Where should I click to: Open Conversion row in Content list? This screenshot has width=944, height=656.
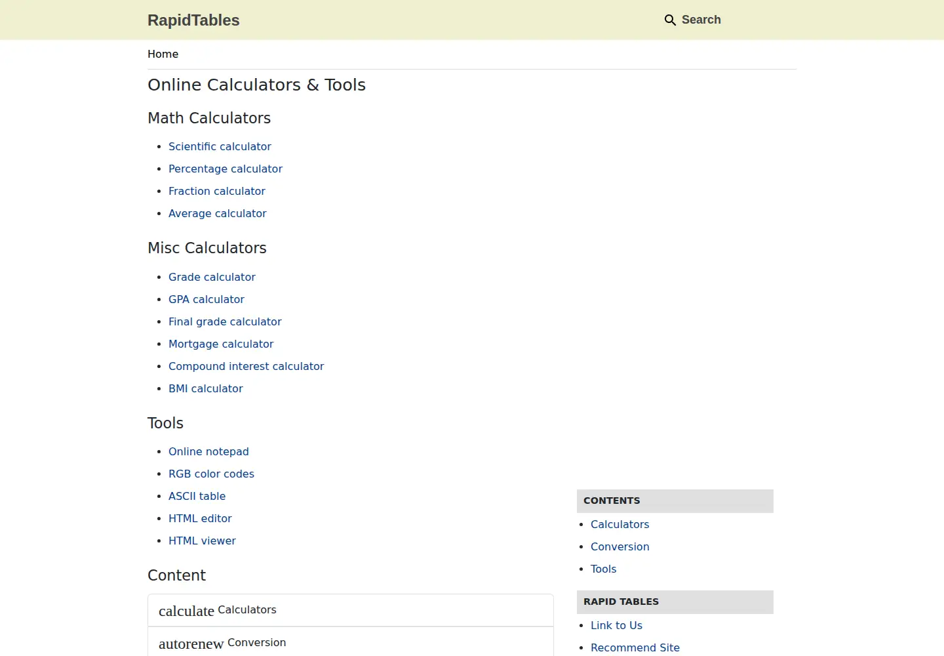point(351,643)
